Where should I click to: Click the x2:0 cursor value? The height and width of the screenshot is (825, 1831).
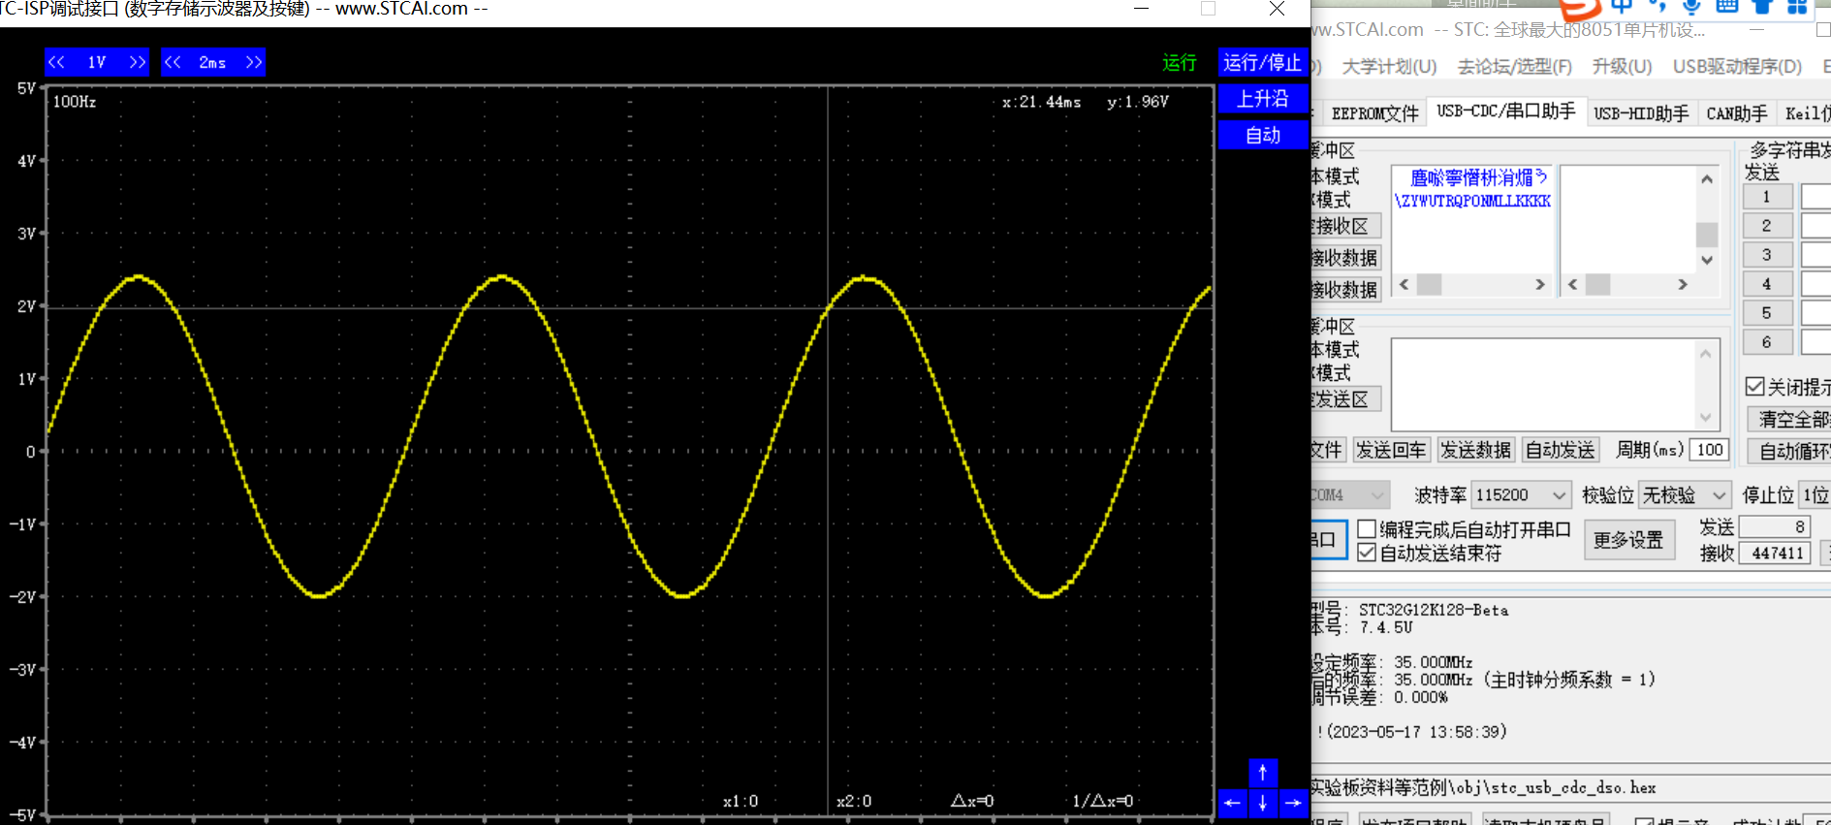(854, 802)
